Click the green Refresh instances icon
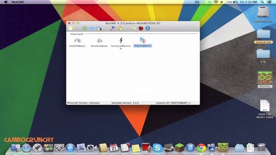Image resolution: width=276 pixels, height=155 pixels. pos(85,28)
